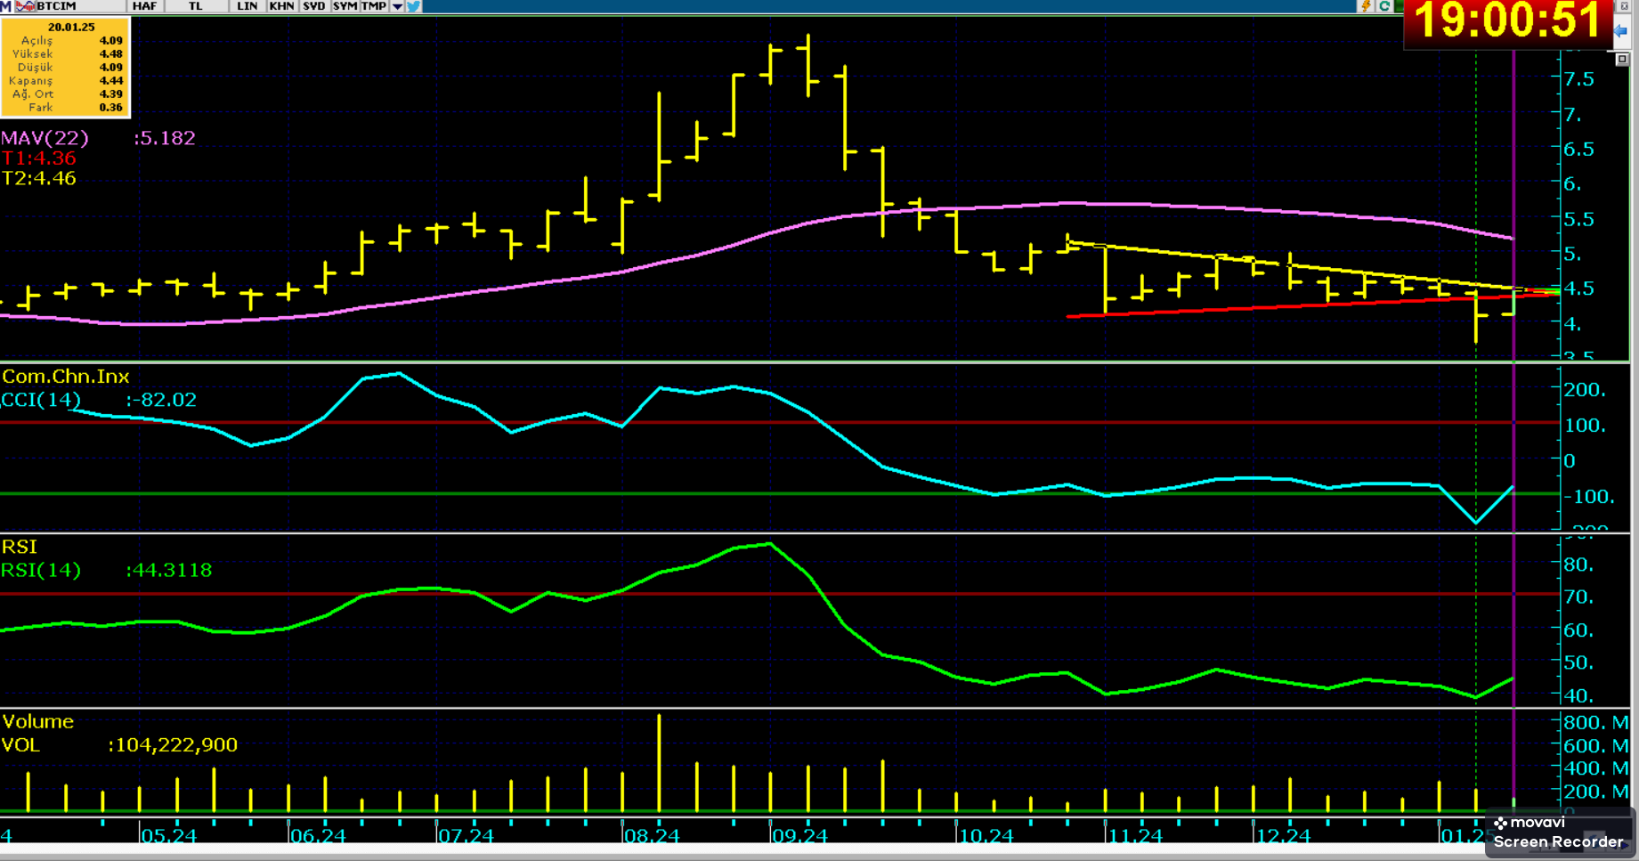Expand the toolbar dropdown arrow after TMP
Image resolution: width=1639 pixels, height=861 pixels.
pos(397,6)
